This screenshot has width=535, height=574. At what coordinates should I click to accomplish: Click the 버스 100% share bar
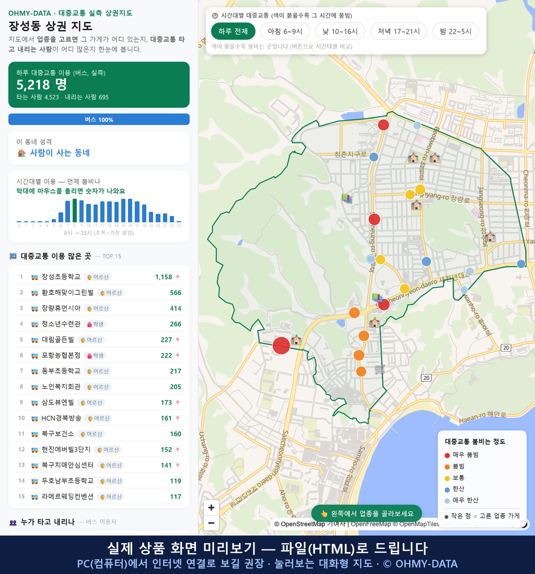99,119
